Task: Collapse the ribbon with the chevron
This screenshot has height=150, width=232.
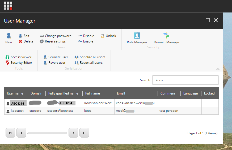Action: click(x=218, y=69)
